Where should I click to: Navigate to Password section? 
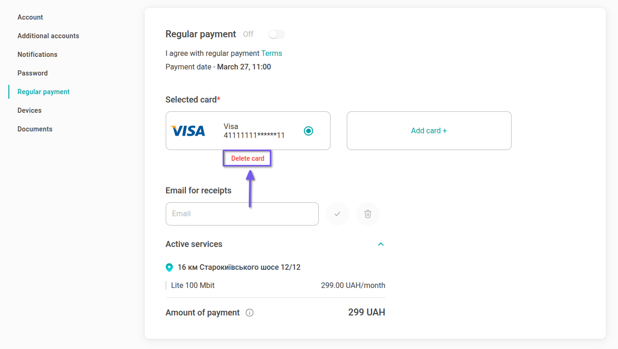coord(33,73)
